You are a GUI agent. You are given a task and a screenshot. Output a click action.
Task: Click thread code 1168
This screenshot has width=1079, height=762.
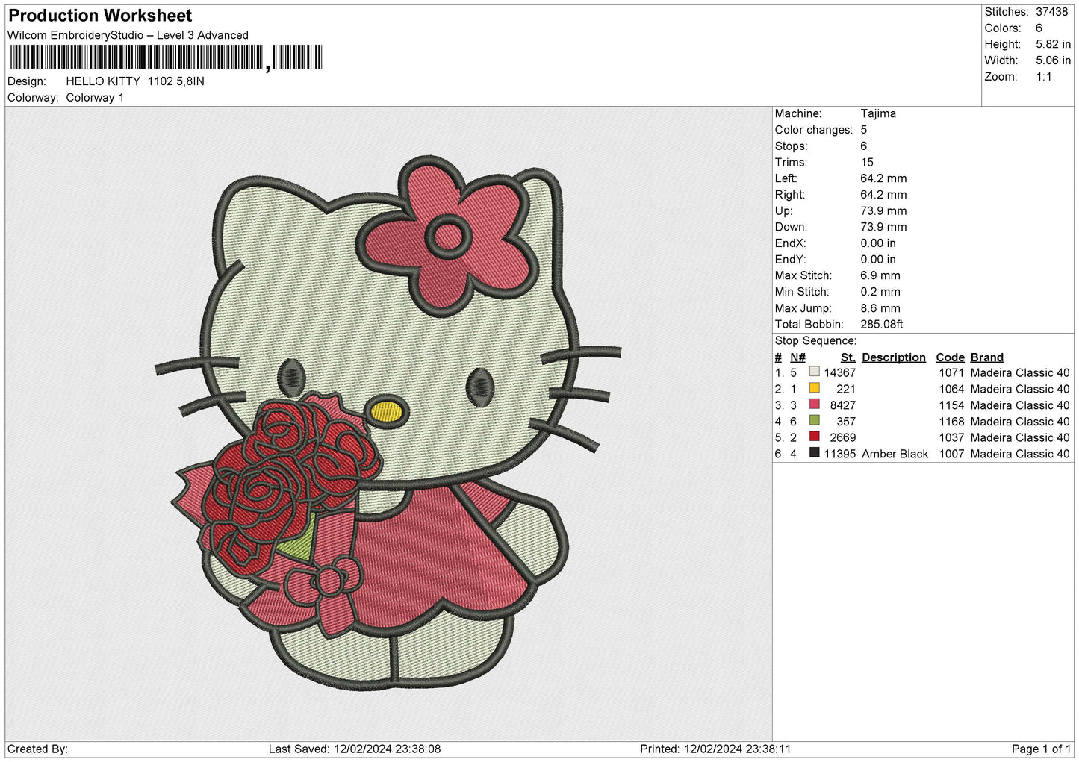(952, 422)
